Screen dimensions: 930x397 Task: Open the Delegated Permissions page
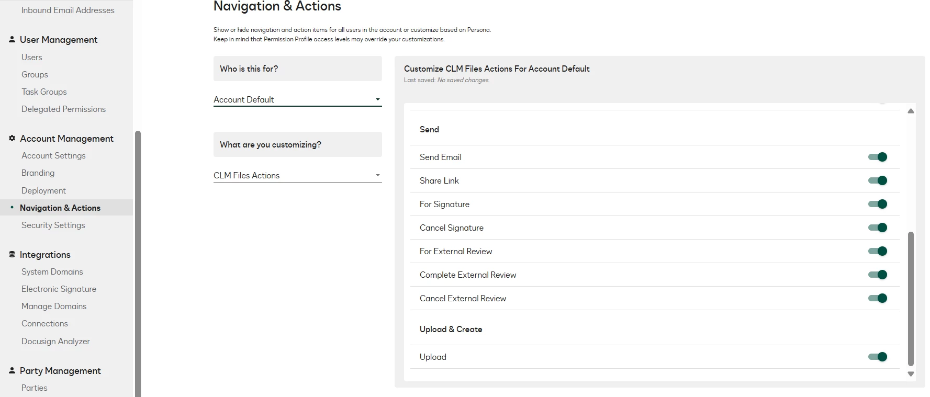pos(63,109)
